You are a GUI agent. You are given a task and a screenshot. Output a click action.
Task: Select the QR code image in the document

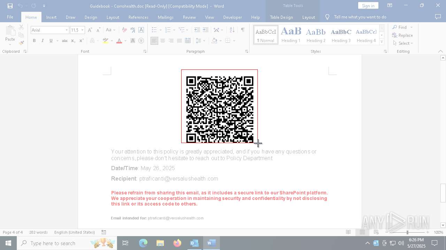point(220,106)
